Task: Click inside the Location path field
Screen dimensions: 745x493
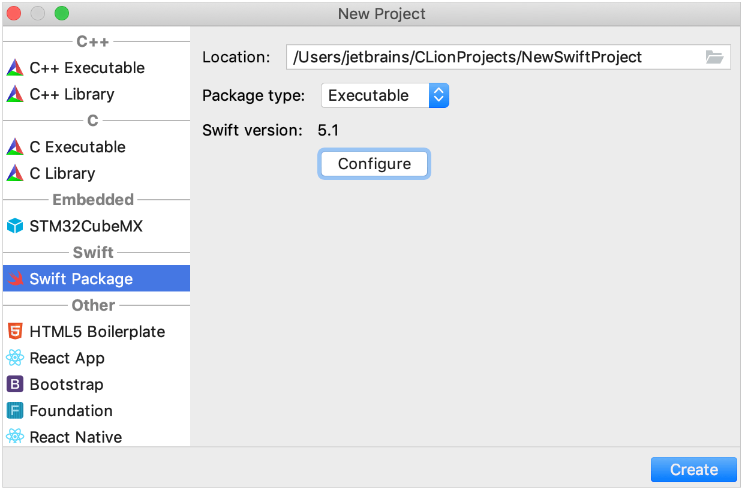Action: [480, 57]
